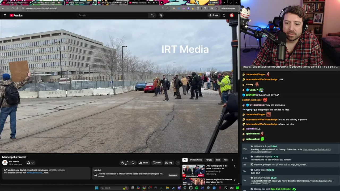The width and height of the screenshot is (340, 191).
Task: Open streamlabs.com link in stream overlay
Action: pos(265,67)
